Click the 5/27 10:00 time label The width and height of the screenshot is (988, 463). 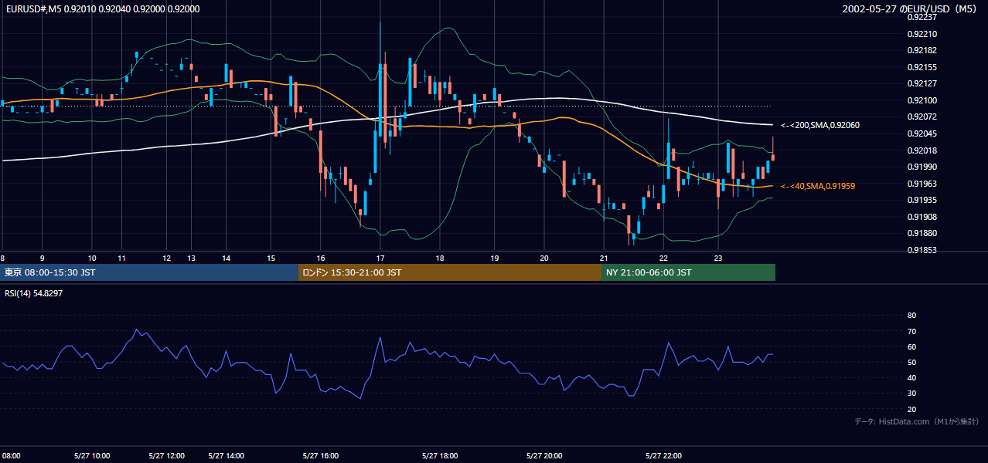(92, 456)
